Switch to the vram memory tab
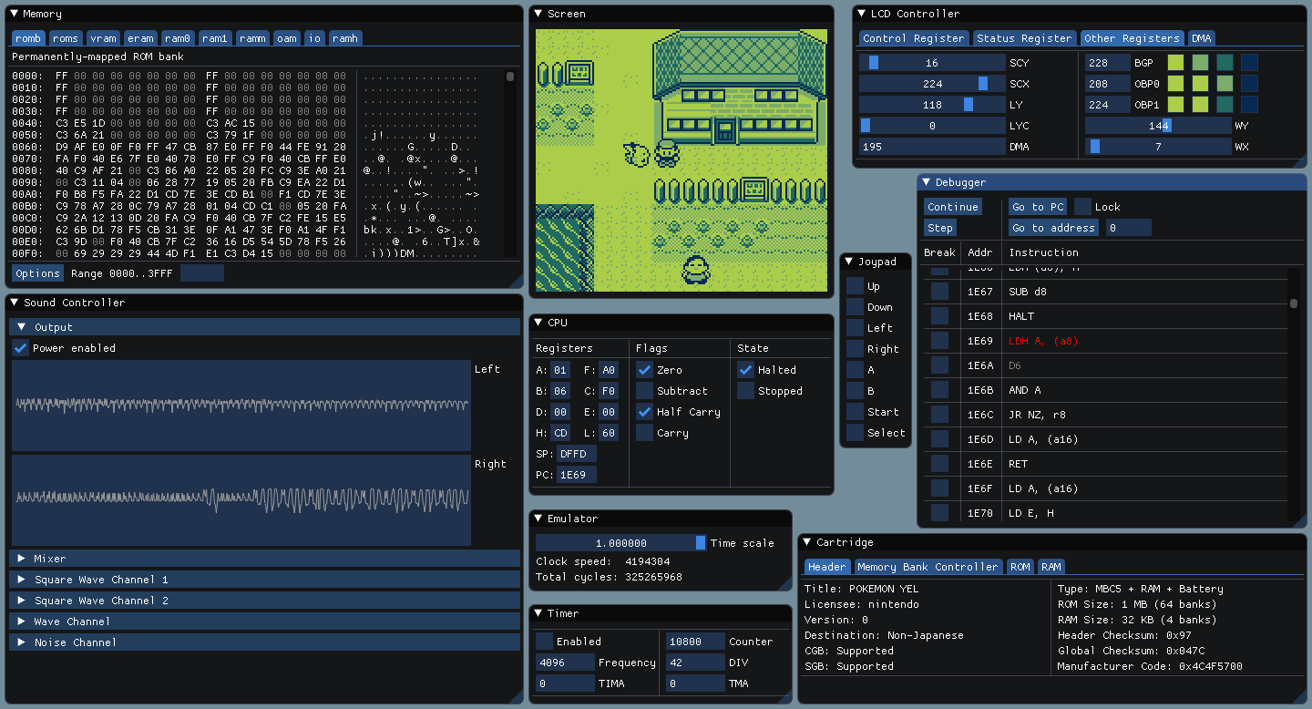Viewport: 1312px width, 709px height. (x=103, y=38)
